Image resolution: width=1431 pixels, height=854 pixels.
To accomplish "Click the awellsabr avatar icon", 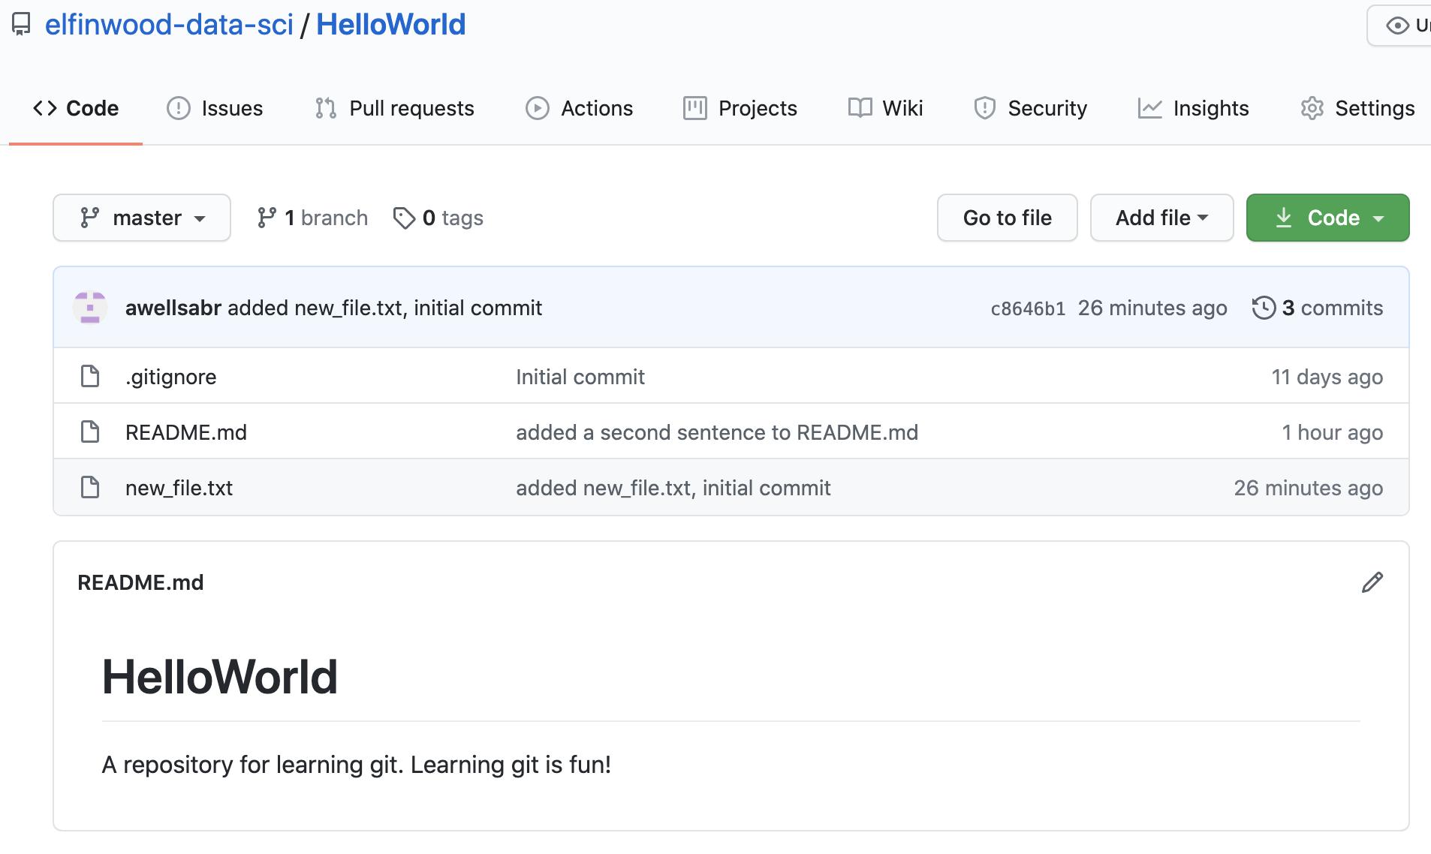I will [90, 308].
